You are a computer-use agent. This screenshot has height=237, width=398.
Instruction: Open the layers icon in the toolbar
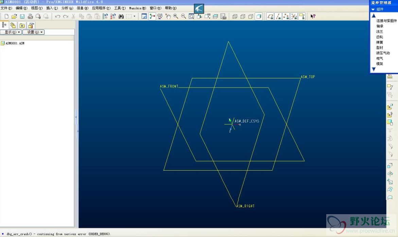(x=215, y=17)
